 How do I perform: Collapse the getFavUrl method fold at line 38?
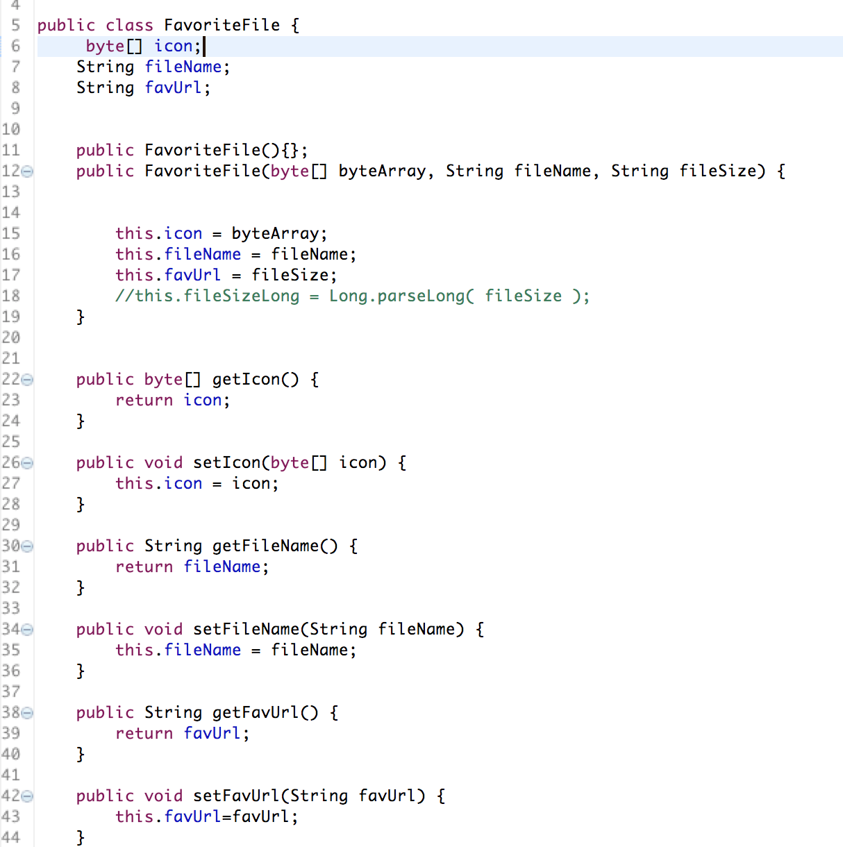27,713
